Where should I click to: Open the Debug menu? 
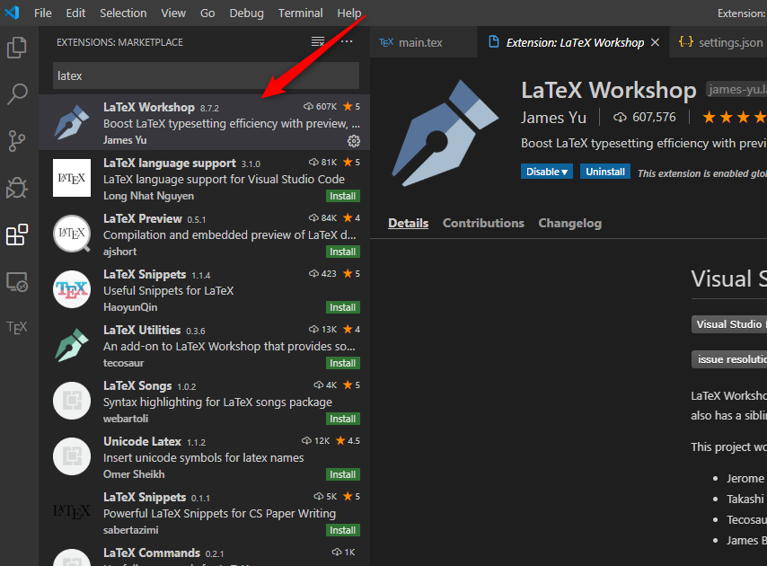pos(246,13)
